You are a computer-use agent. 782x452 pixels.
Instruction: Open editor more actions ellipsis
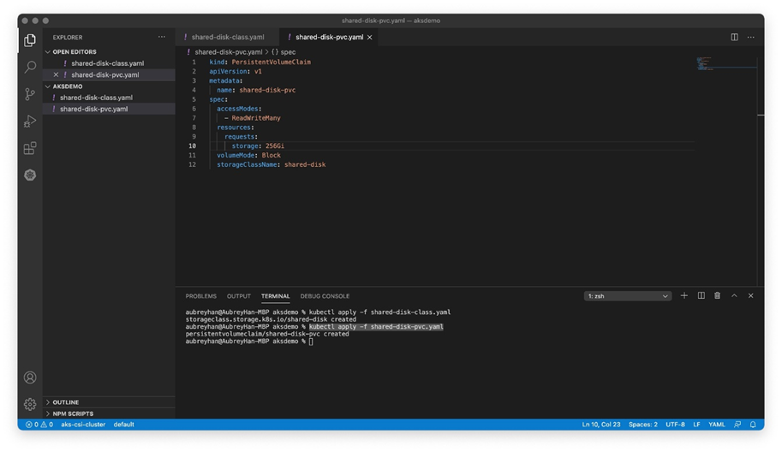coord(750,37)
